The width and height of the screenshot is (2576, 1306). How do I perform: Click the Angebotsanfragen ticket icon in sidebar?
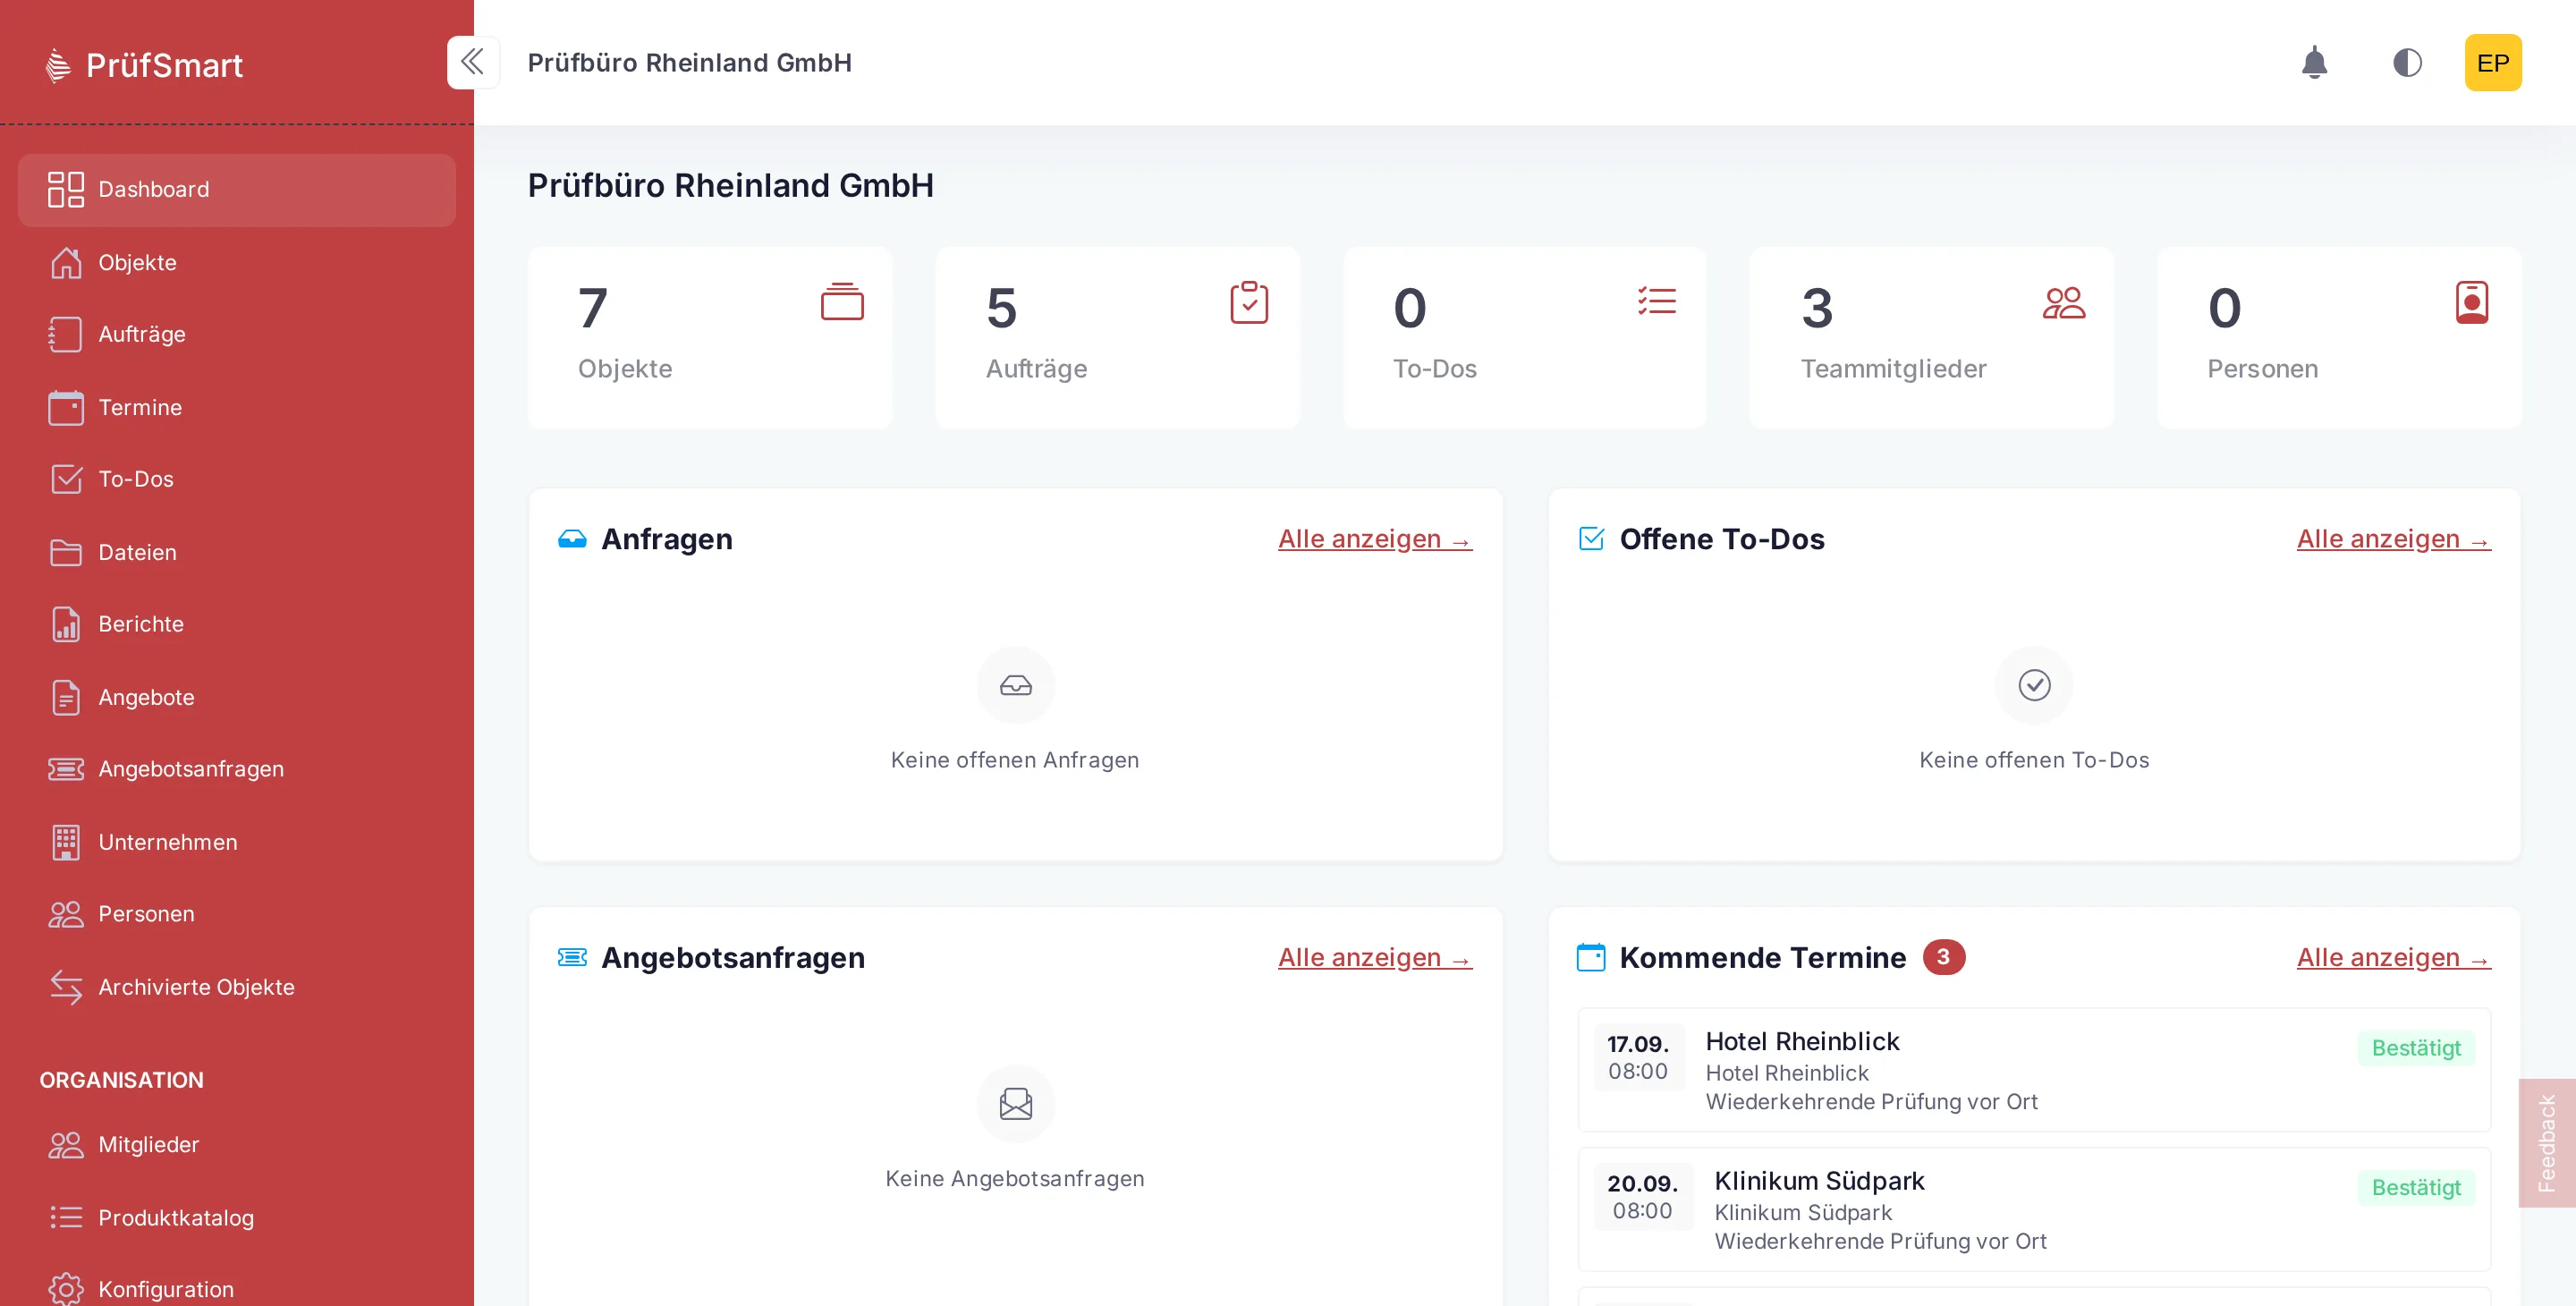66,769
